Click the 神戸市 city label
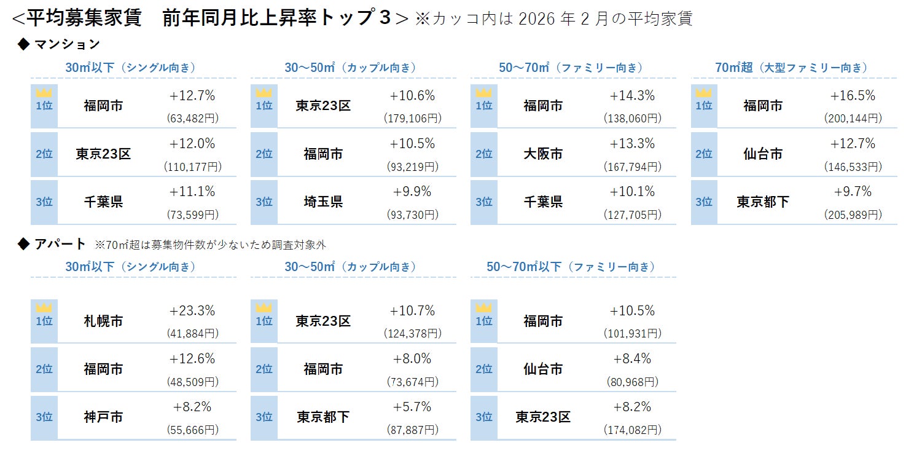922x453 pixels. click(x=103, y=417)
